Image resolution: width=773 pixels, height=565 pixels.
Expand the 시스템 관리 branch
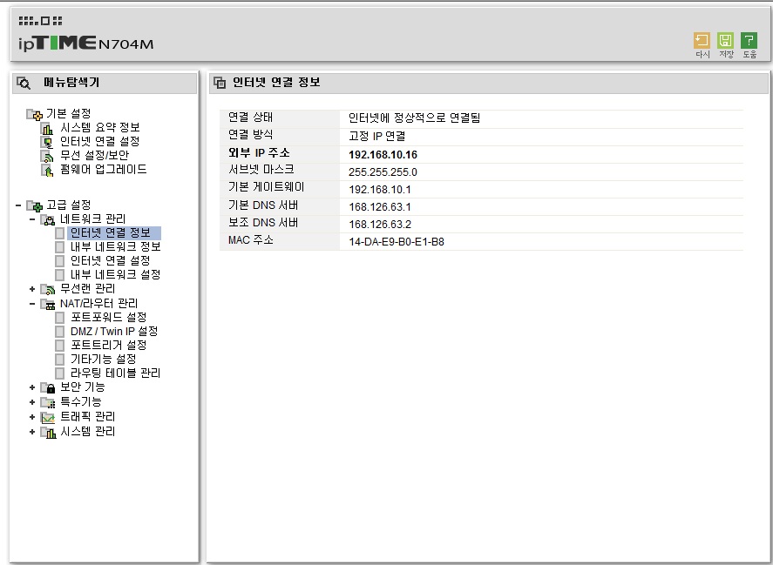point(32,432)
